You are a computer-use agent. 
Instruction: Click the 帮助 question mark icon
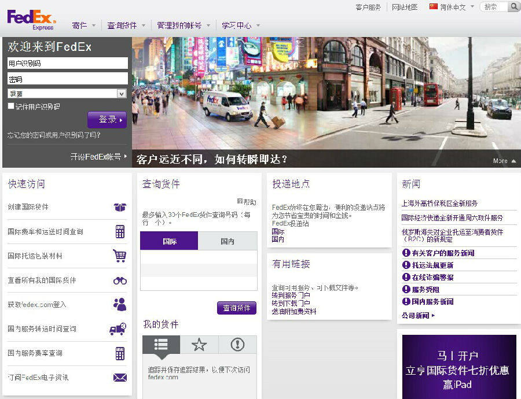[x=240, y=201]
